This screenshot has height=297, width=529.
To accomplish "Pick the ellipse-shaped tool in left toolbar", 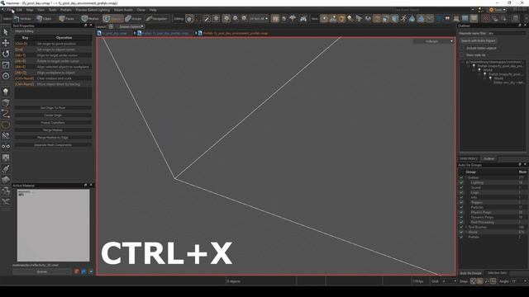I will [x=6, y=125].
